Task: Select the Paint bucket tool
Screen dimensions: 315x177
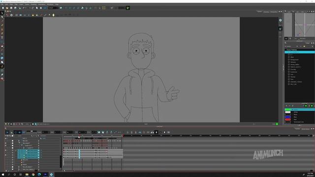Action: (x=2, y=46)
